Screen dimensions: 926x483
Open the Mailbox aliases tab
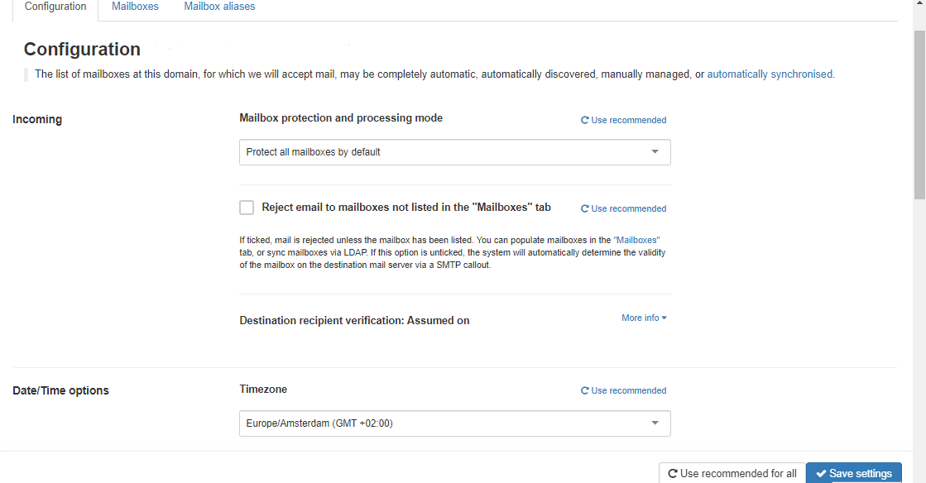tap(219, 7)
